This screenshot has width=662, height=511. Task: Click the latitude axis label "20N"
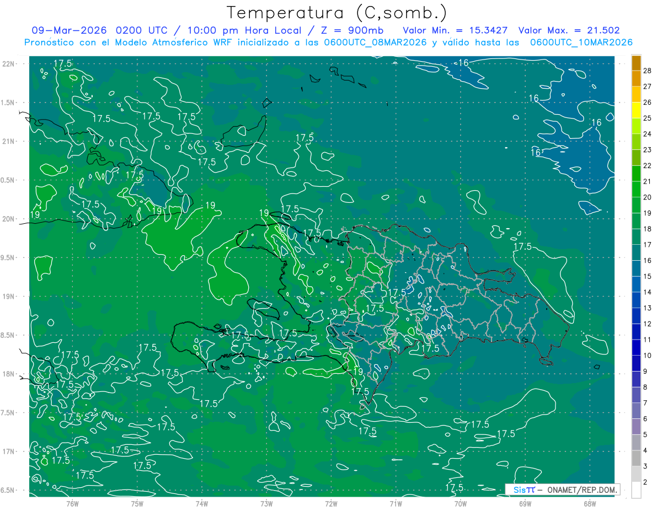click(8, 219)
